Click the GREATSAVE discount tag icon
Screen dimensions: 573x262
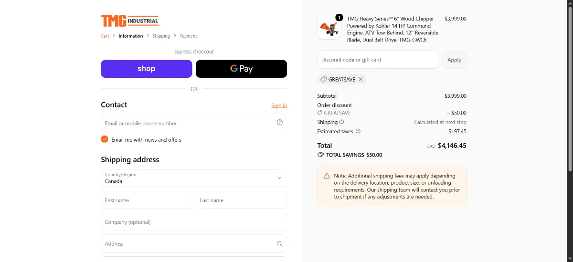323,79
